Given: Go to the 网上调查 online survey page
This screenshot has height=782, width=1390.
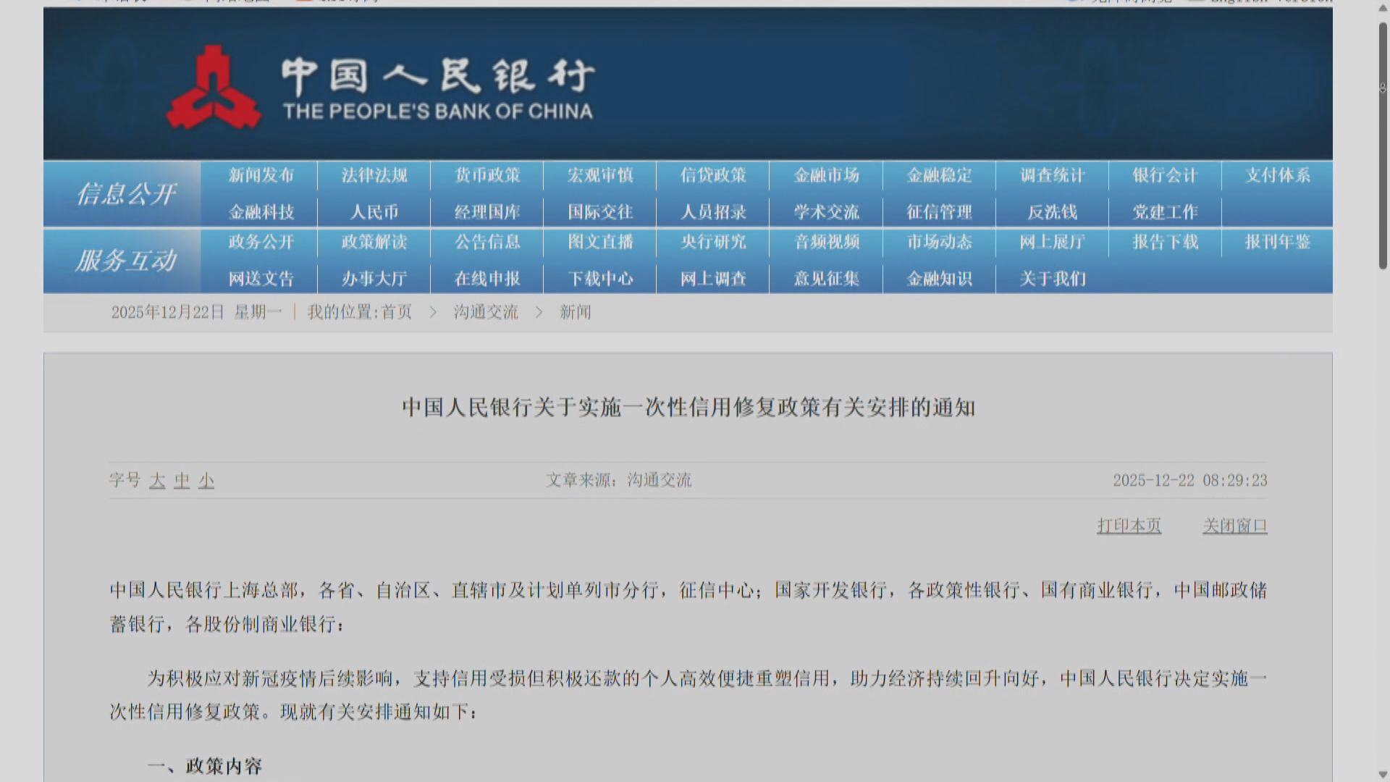Looking at the screenshot, I should point(713,278).
